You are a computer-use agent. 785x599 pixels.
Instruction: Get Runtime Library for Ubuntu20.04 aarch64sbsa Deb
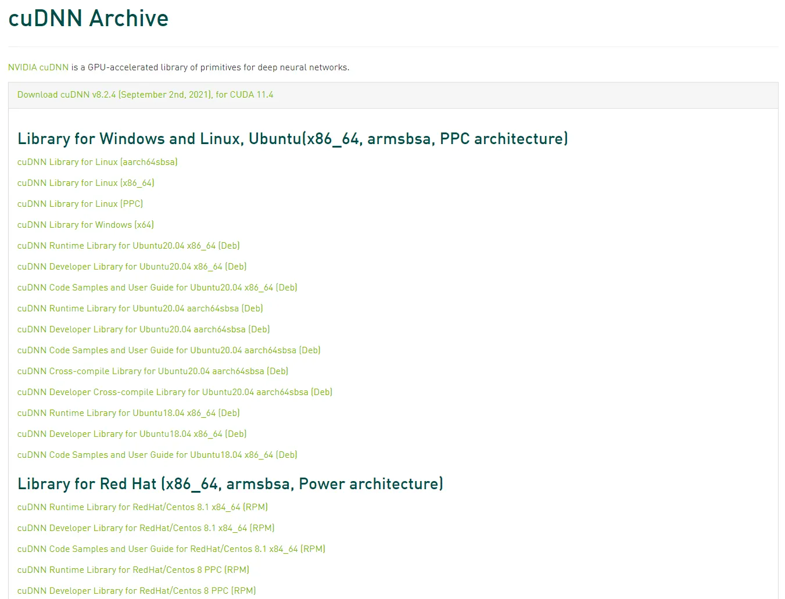pos(140,309)
